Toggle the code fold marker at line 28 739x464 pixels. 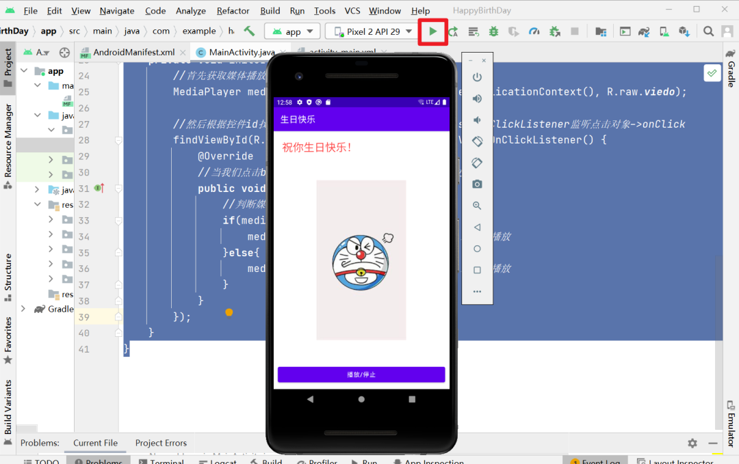(118, 140)
